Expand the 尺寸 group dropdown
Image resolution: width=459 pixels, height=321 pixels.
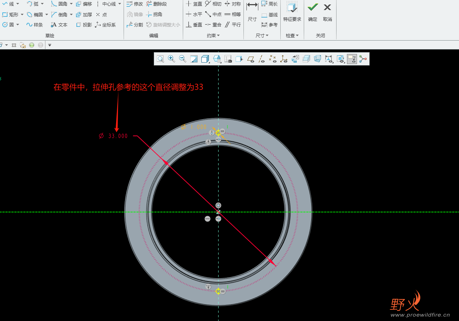coord(262,35)
